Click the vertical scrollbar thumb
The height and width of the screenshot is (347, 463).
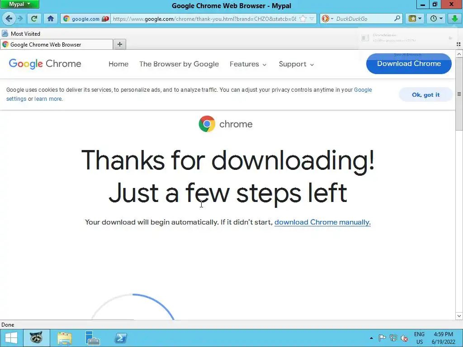(x=459, y=94)
